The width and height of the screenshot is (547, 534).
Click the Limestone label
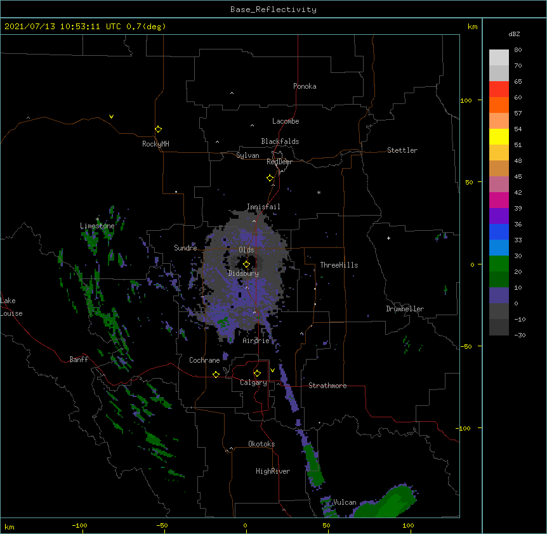pyautogui.click(x=97, y=226)
